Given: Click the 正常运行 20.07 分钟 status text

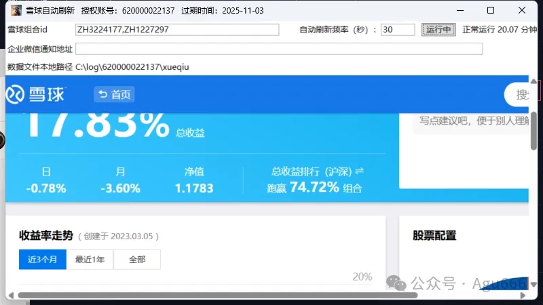Looking at the screenshot, I should [x=500, y=30].
